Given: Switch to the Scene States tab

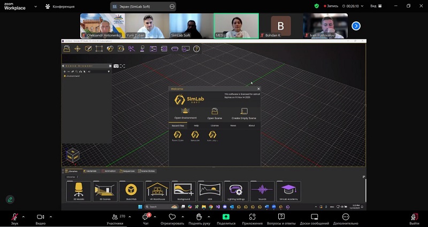Looking at the screenshot, I should point(147,171).
